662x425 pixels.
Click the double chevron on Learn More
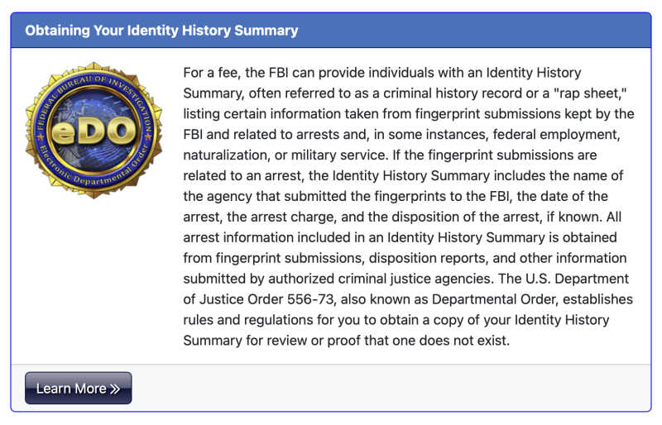click(x=115, y=389)
